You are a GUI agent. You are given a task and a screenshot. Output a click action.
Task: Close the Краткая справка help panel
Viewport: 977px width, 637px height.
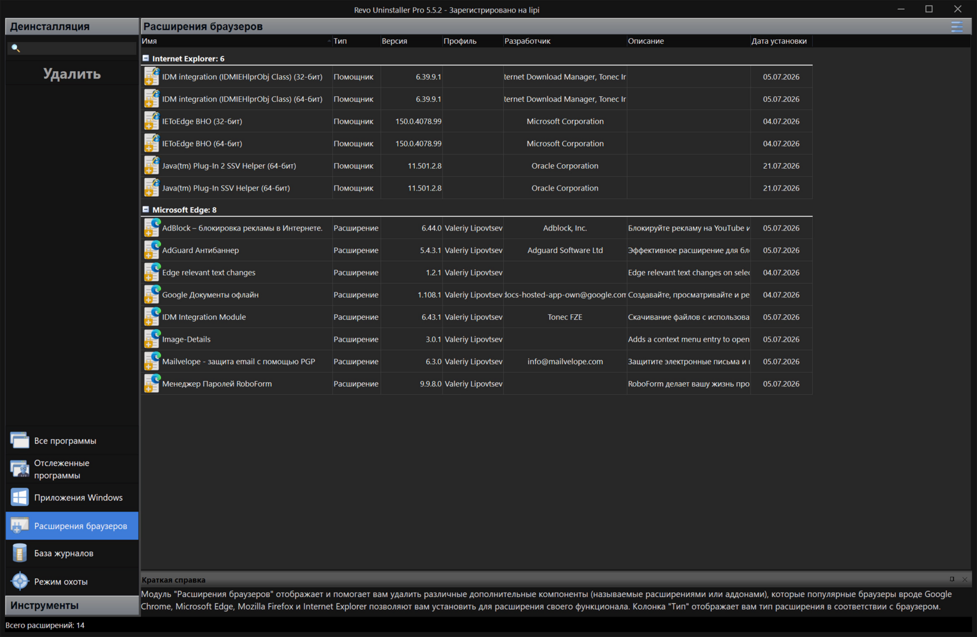click(965, 580)
